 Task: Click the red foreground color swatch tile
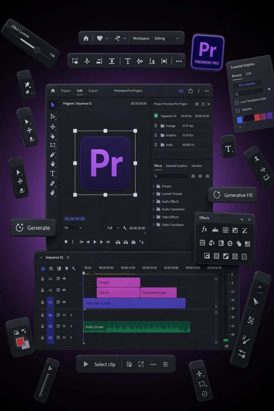pyautogui.click(x=20, y=342)
